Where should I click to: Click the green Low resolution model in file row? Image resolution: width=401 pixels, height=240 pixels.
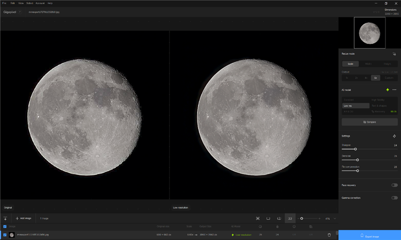point(242,235)
